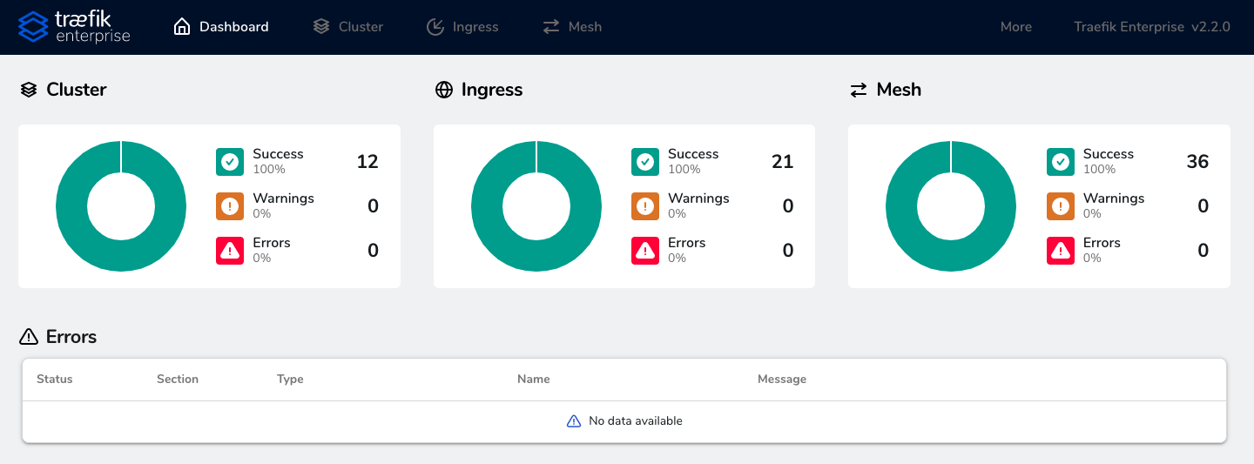The height and width of the screenshot is (464, 1254).
Task: Click the Traefik Enterprise logo
Action: (x=74, y=27)
